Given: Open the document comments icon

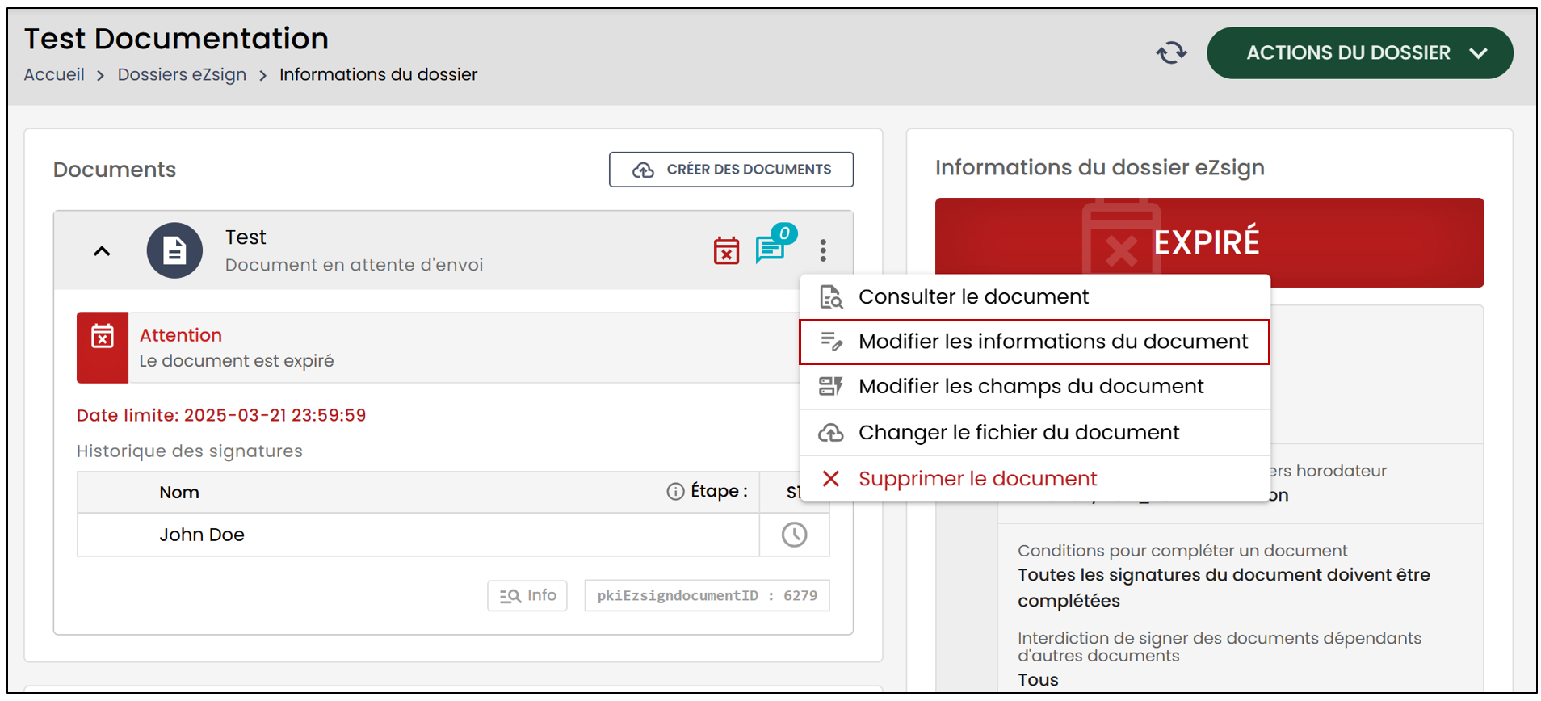Looking at the screenshot, I should point(774,246).
